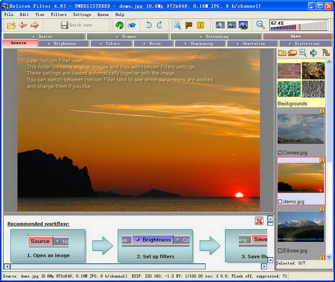Open the File menu
Viewport: 335px width, 282px height.
(9, 14)
